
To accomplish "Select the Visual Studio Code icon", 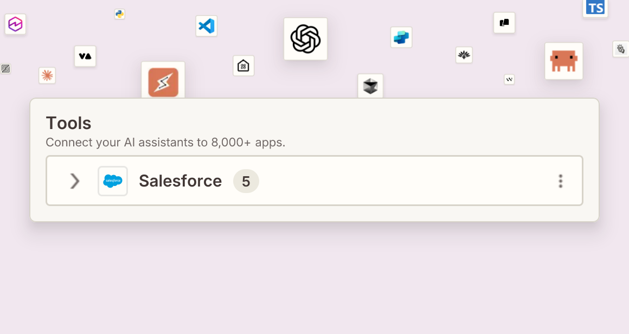I will [207, 26].
